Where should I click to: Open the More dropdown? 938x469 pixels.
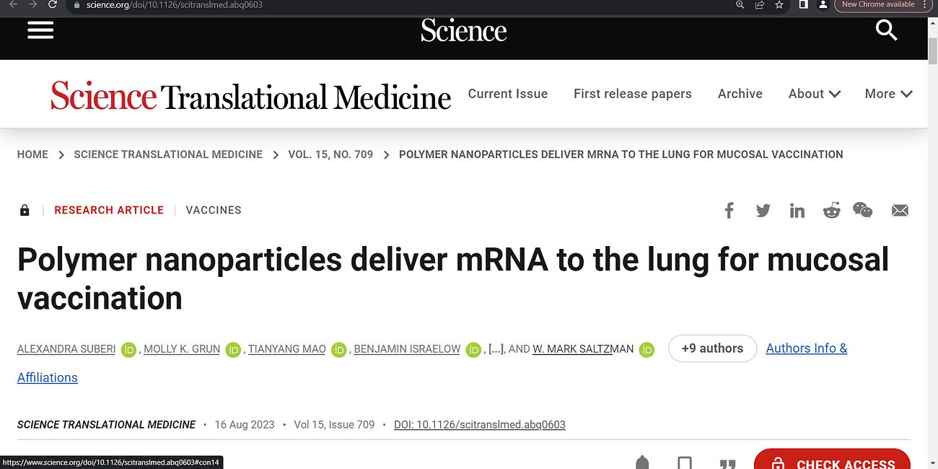888,94
